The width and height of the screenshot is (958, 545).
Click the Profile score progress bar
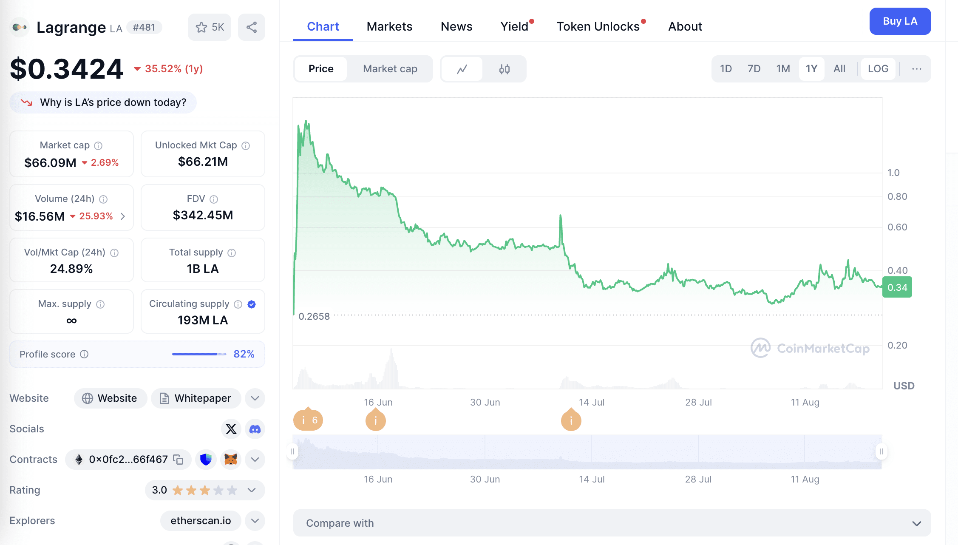click(199, 354)
